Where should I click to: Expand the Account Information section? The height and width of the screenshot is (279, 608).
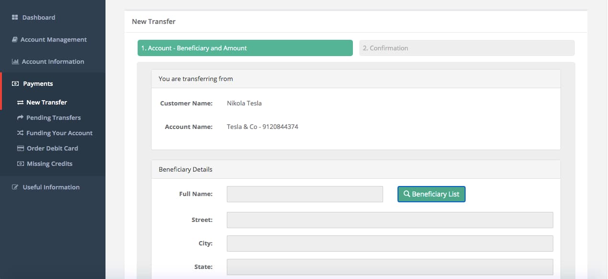(x=53, y=62)
